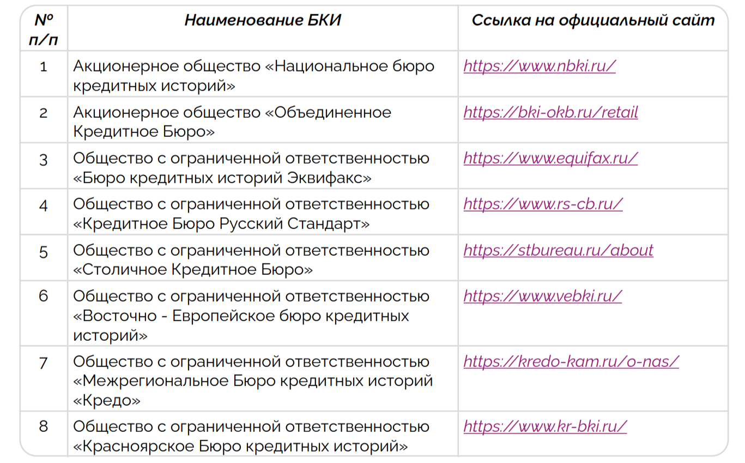Image resolution: width=745 pixels, height=463 pixels.
Task: Click the «Наименование БКИ» column header
Action: (x=262, y=21)
